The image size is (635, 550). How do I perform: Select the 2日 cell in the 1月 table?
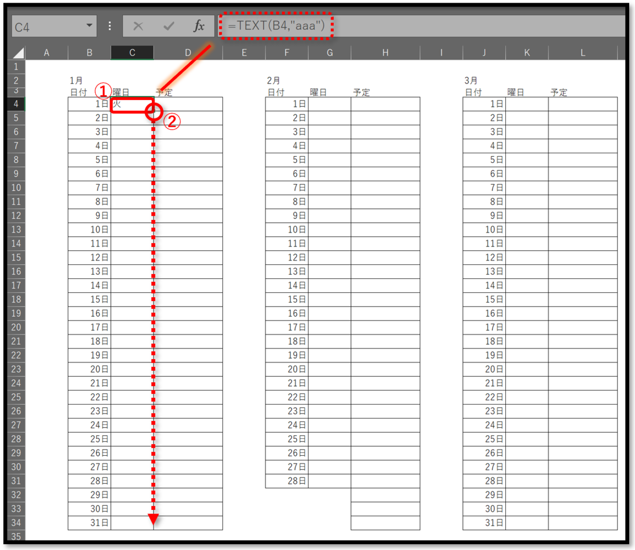click(89, 118)
